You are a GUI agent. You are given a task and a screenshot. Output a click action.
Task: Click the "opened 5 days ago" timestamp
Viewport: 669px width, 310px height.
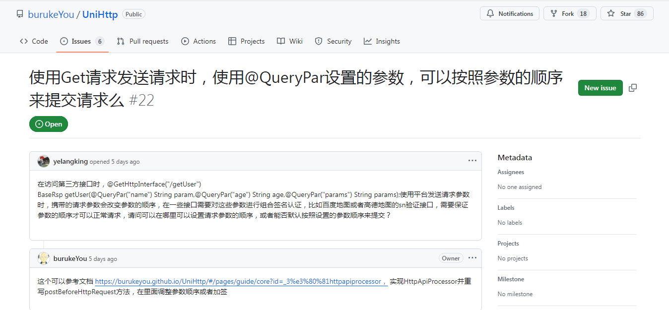pos(115,162)
